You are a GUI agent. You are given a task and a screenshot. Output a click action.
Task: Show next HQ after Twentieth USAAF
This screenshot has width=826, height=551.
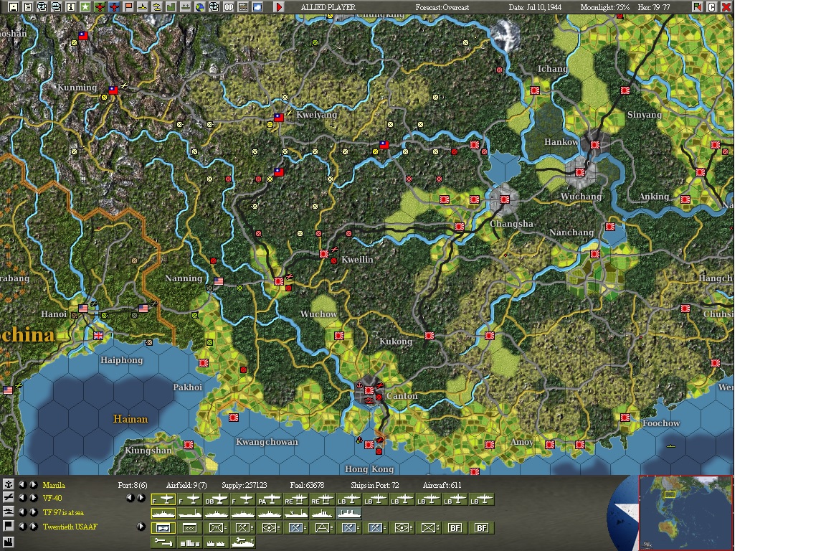33,526
